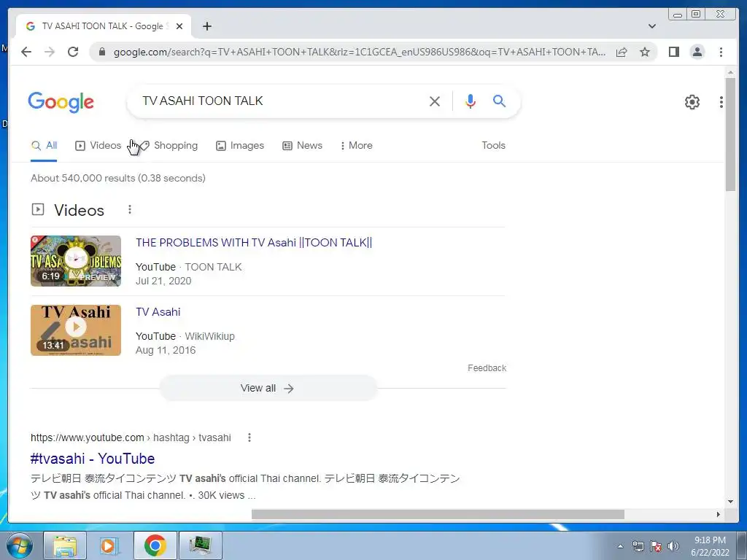Click the vertical scrollbar thumb
This screenshot has width=747, height=560.
click(x=730, y=134)
